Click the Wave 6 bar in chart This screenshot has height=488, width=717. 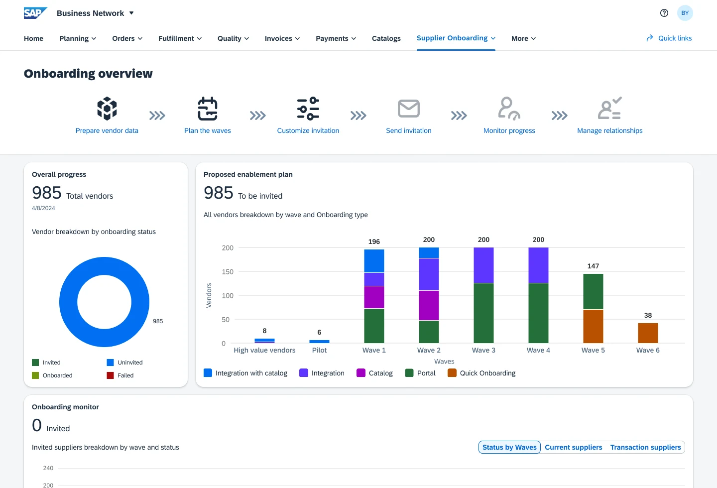[648, 333]
